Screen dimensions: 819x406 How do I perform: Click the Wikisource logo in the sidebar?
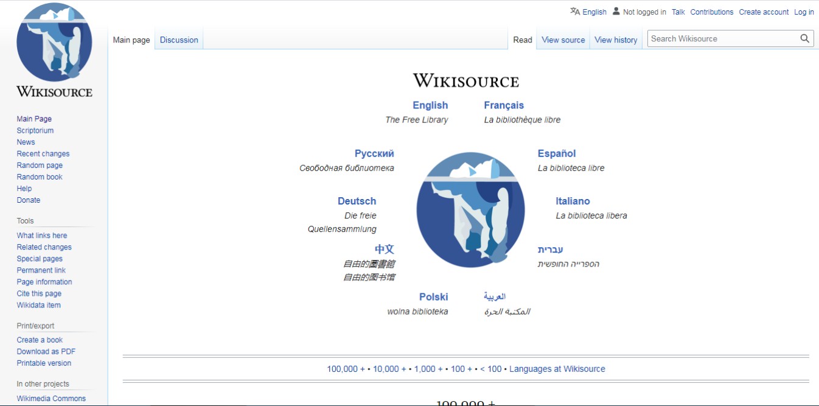(x=54, y=50)
